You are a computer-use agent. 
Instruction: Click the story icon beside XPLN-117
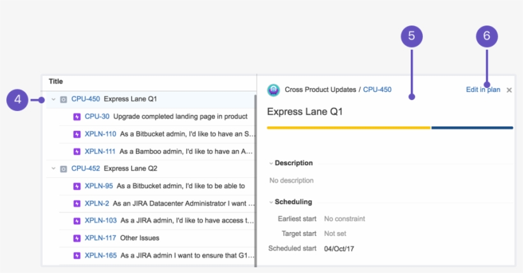pos(77,238)
